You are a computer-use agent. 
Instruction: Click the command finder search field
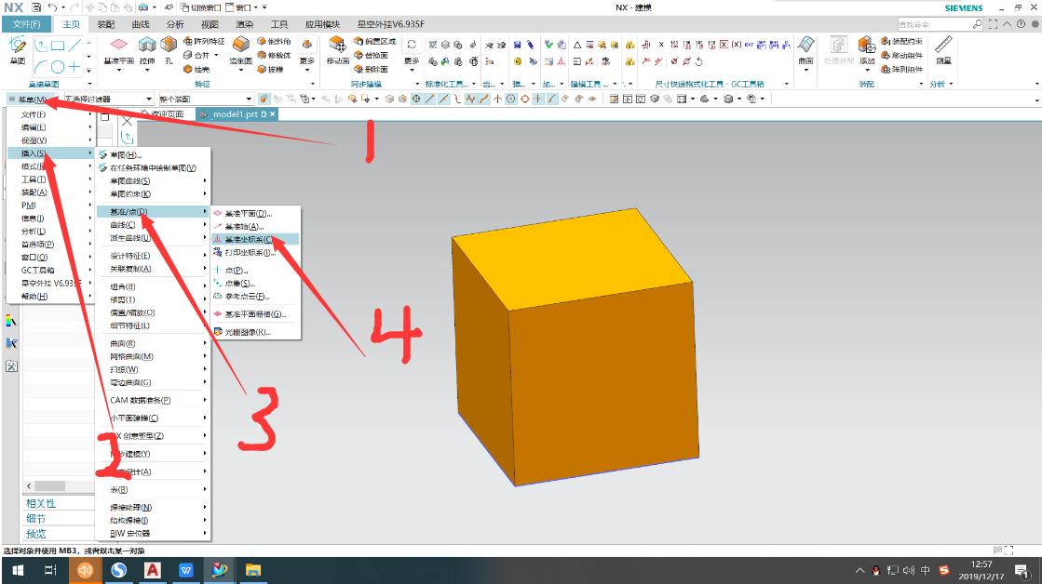point(934,24)
